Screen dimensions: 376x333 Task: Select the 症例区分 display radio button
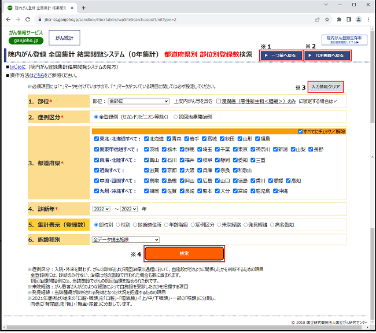(x=193, y=225)
